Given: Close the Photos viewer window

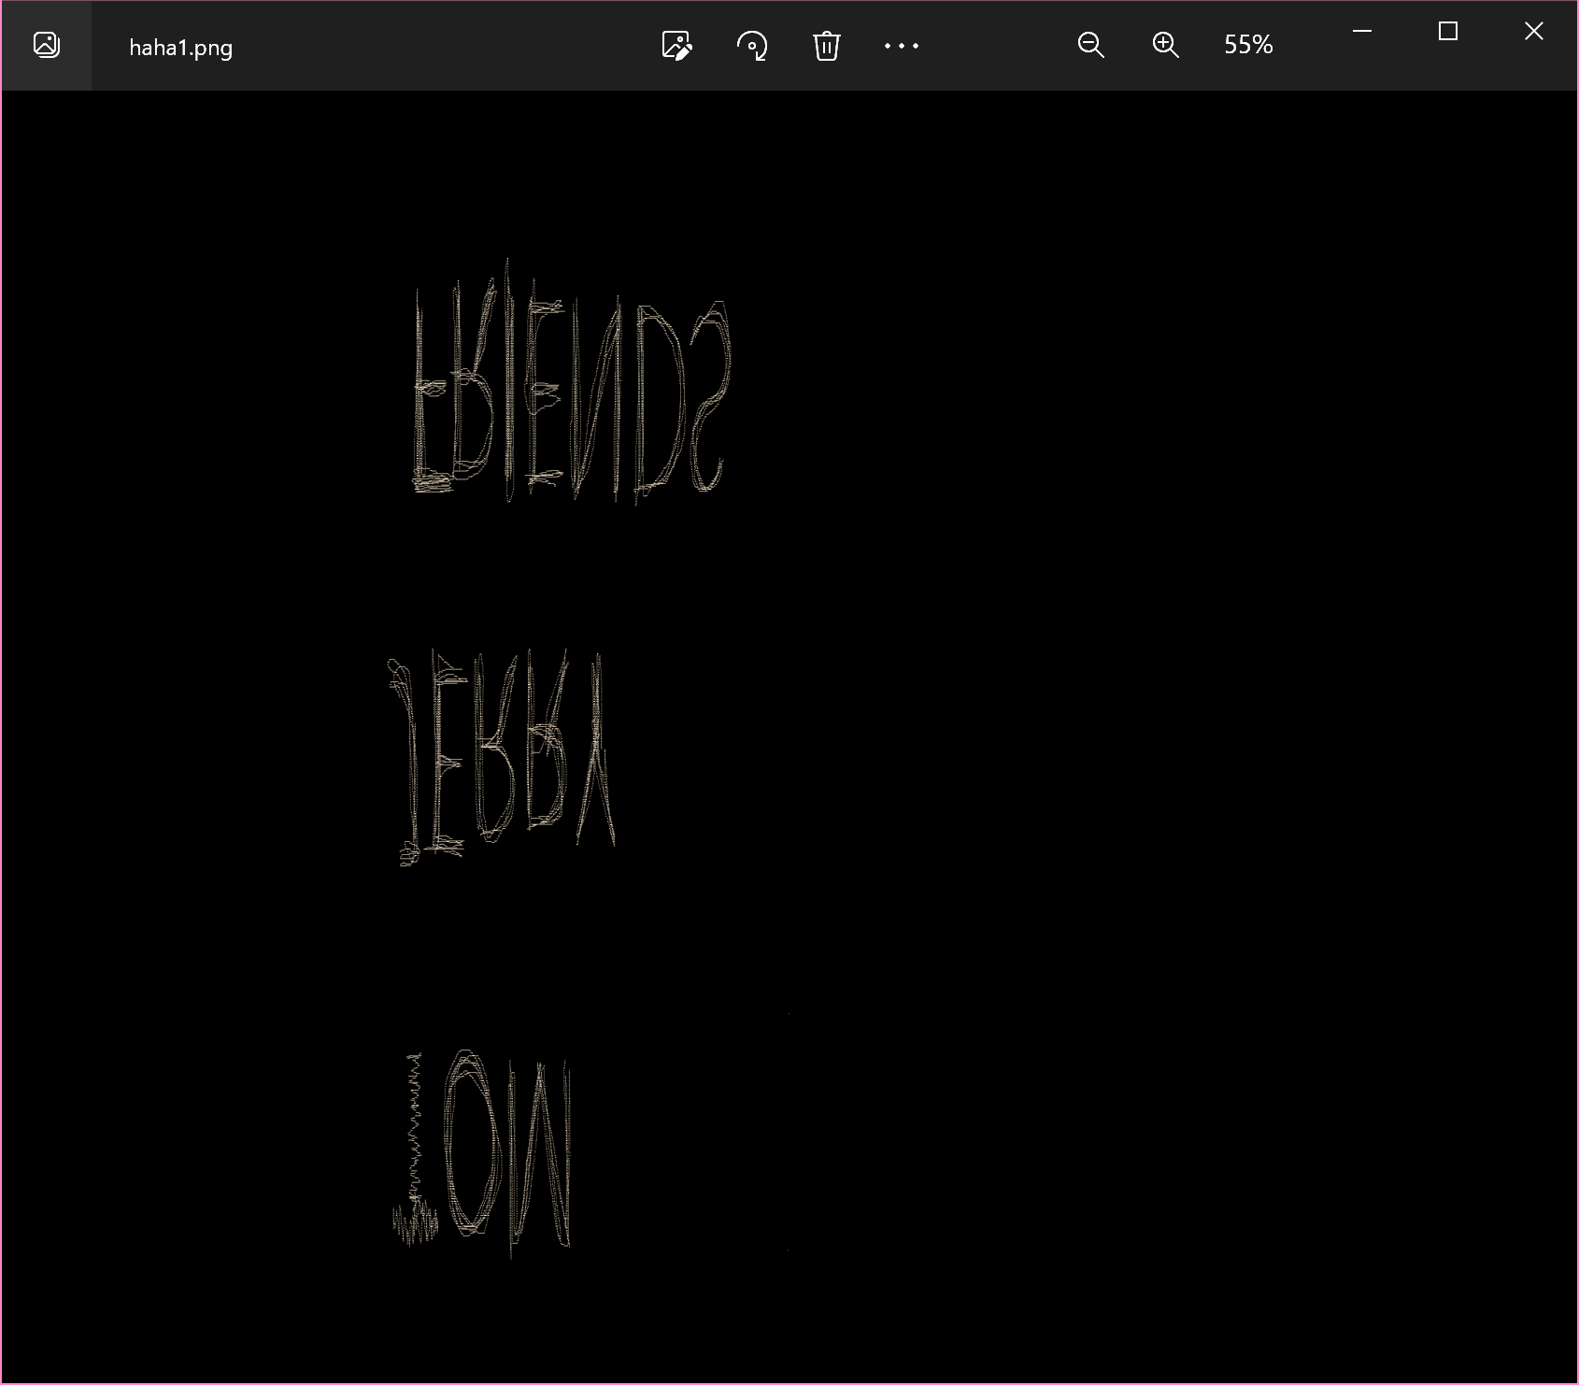Looking at the screenshot, I should [x=1533, y=32].
